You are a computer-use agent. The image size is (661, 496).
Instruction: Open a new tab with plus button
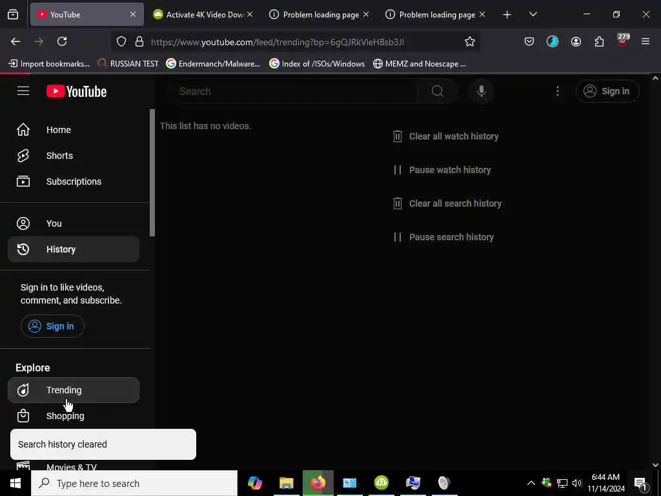pyautogui.click(x=507, y=15)
